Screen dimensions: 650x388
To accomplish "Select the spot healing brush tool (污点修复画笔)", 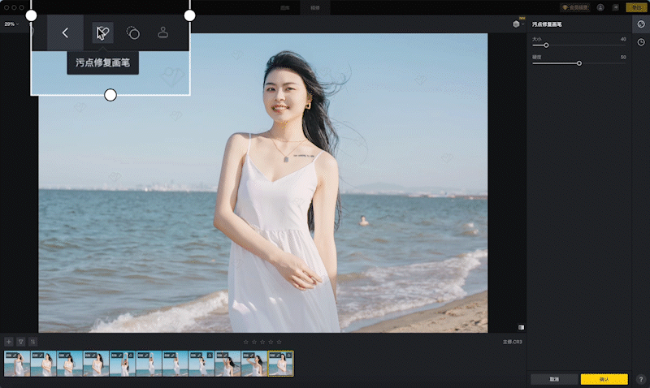I will 102,33.
